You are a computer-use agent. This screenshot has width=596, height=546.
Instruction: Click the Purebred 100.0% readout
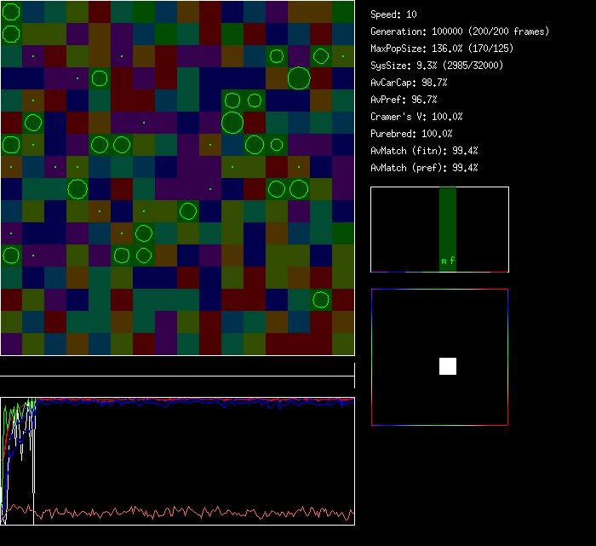pos(411,134)
